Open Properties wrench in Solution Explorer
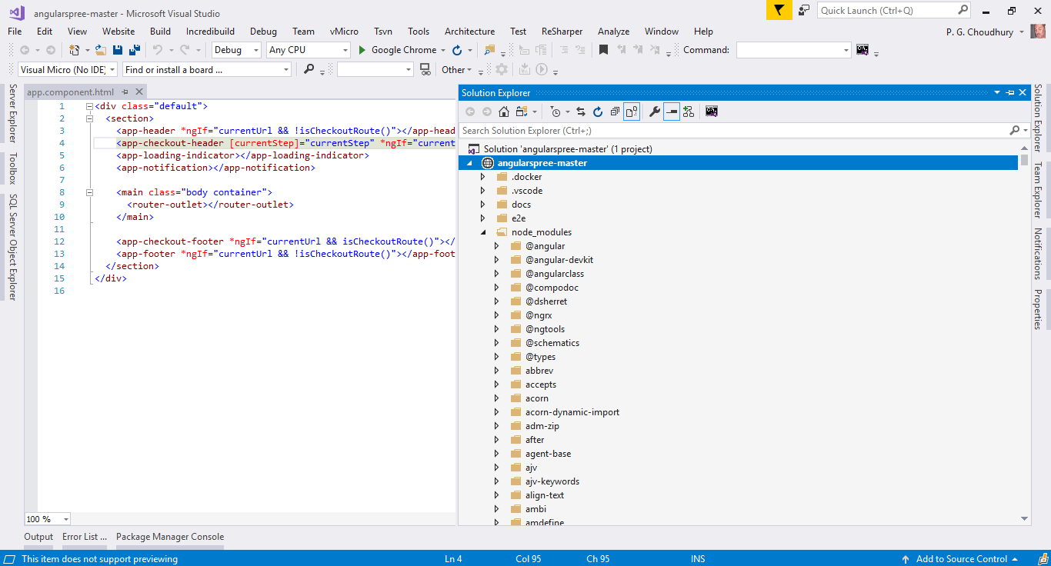This screenshot has height=566, width=1051. (x=655, y=112)
